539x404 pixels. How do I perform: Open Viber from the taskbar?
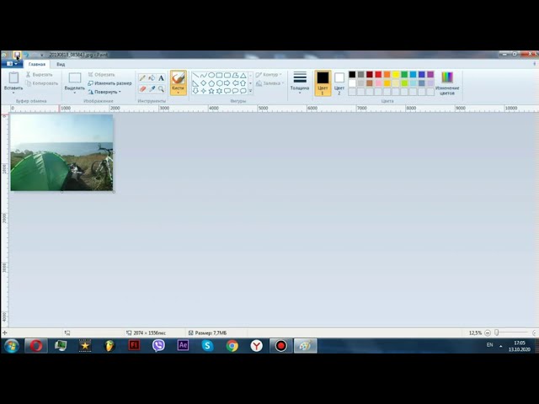click(158, 345)
